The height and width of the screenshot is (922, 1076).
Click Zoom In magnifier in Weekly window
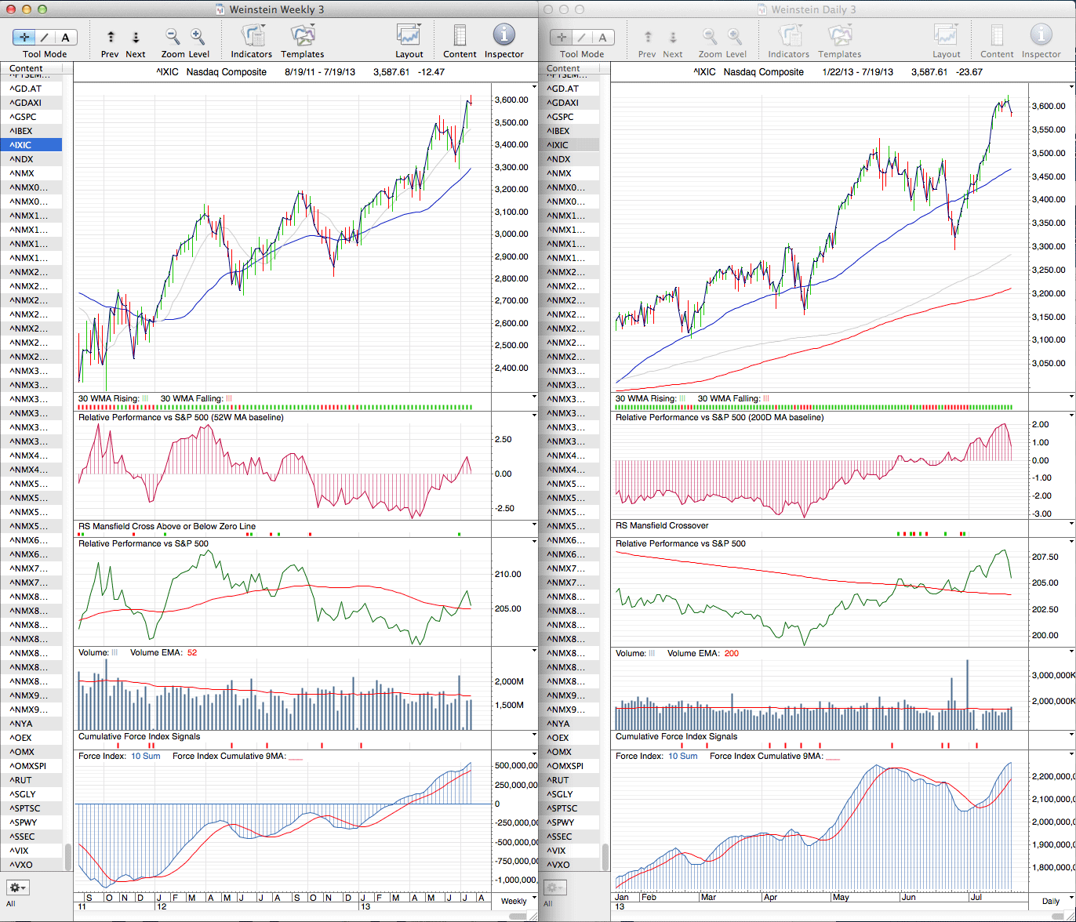click(x=198, y=37)
